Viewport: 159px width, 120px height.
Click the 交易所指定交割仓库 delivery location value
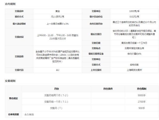coord(135,48)
